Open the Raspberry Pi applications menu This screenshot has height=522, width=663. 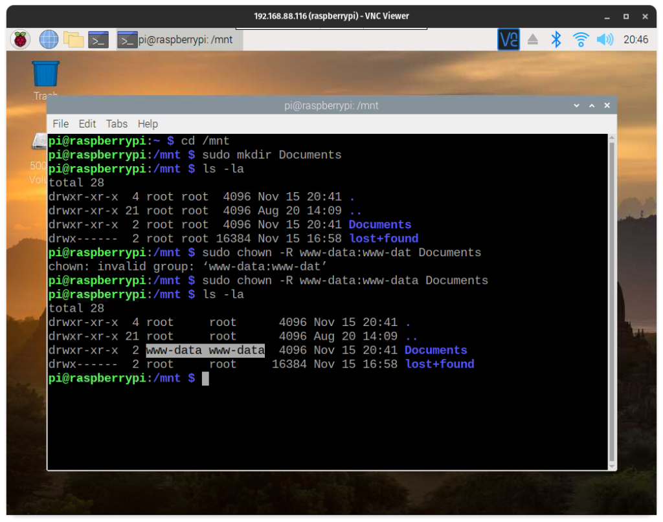(21, 39)
